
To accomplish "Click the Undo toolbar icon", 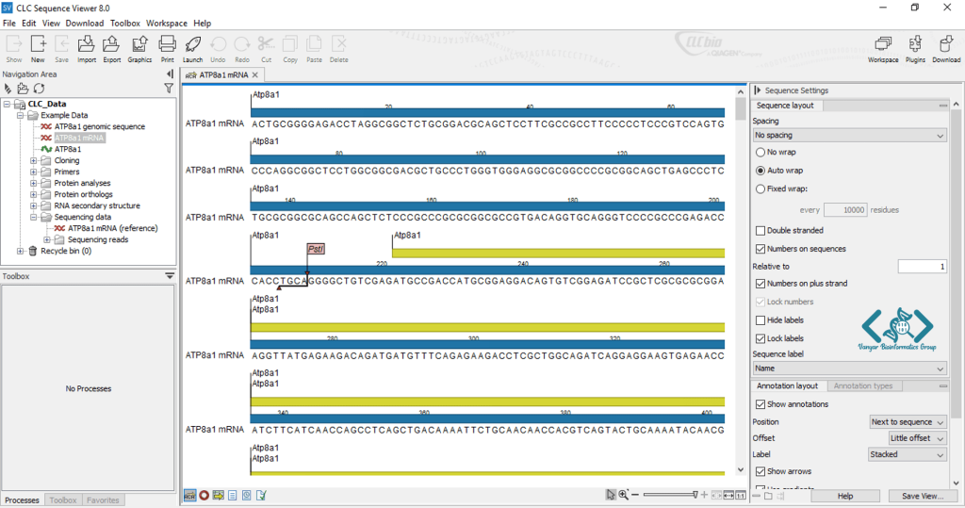I will click(x=218, y=49).
